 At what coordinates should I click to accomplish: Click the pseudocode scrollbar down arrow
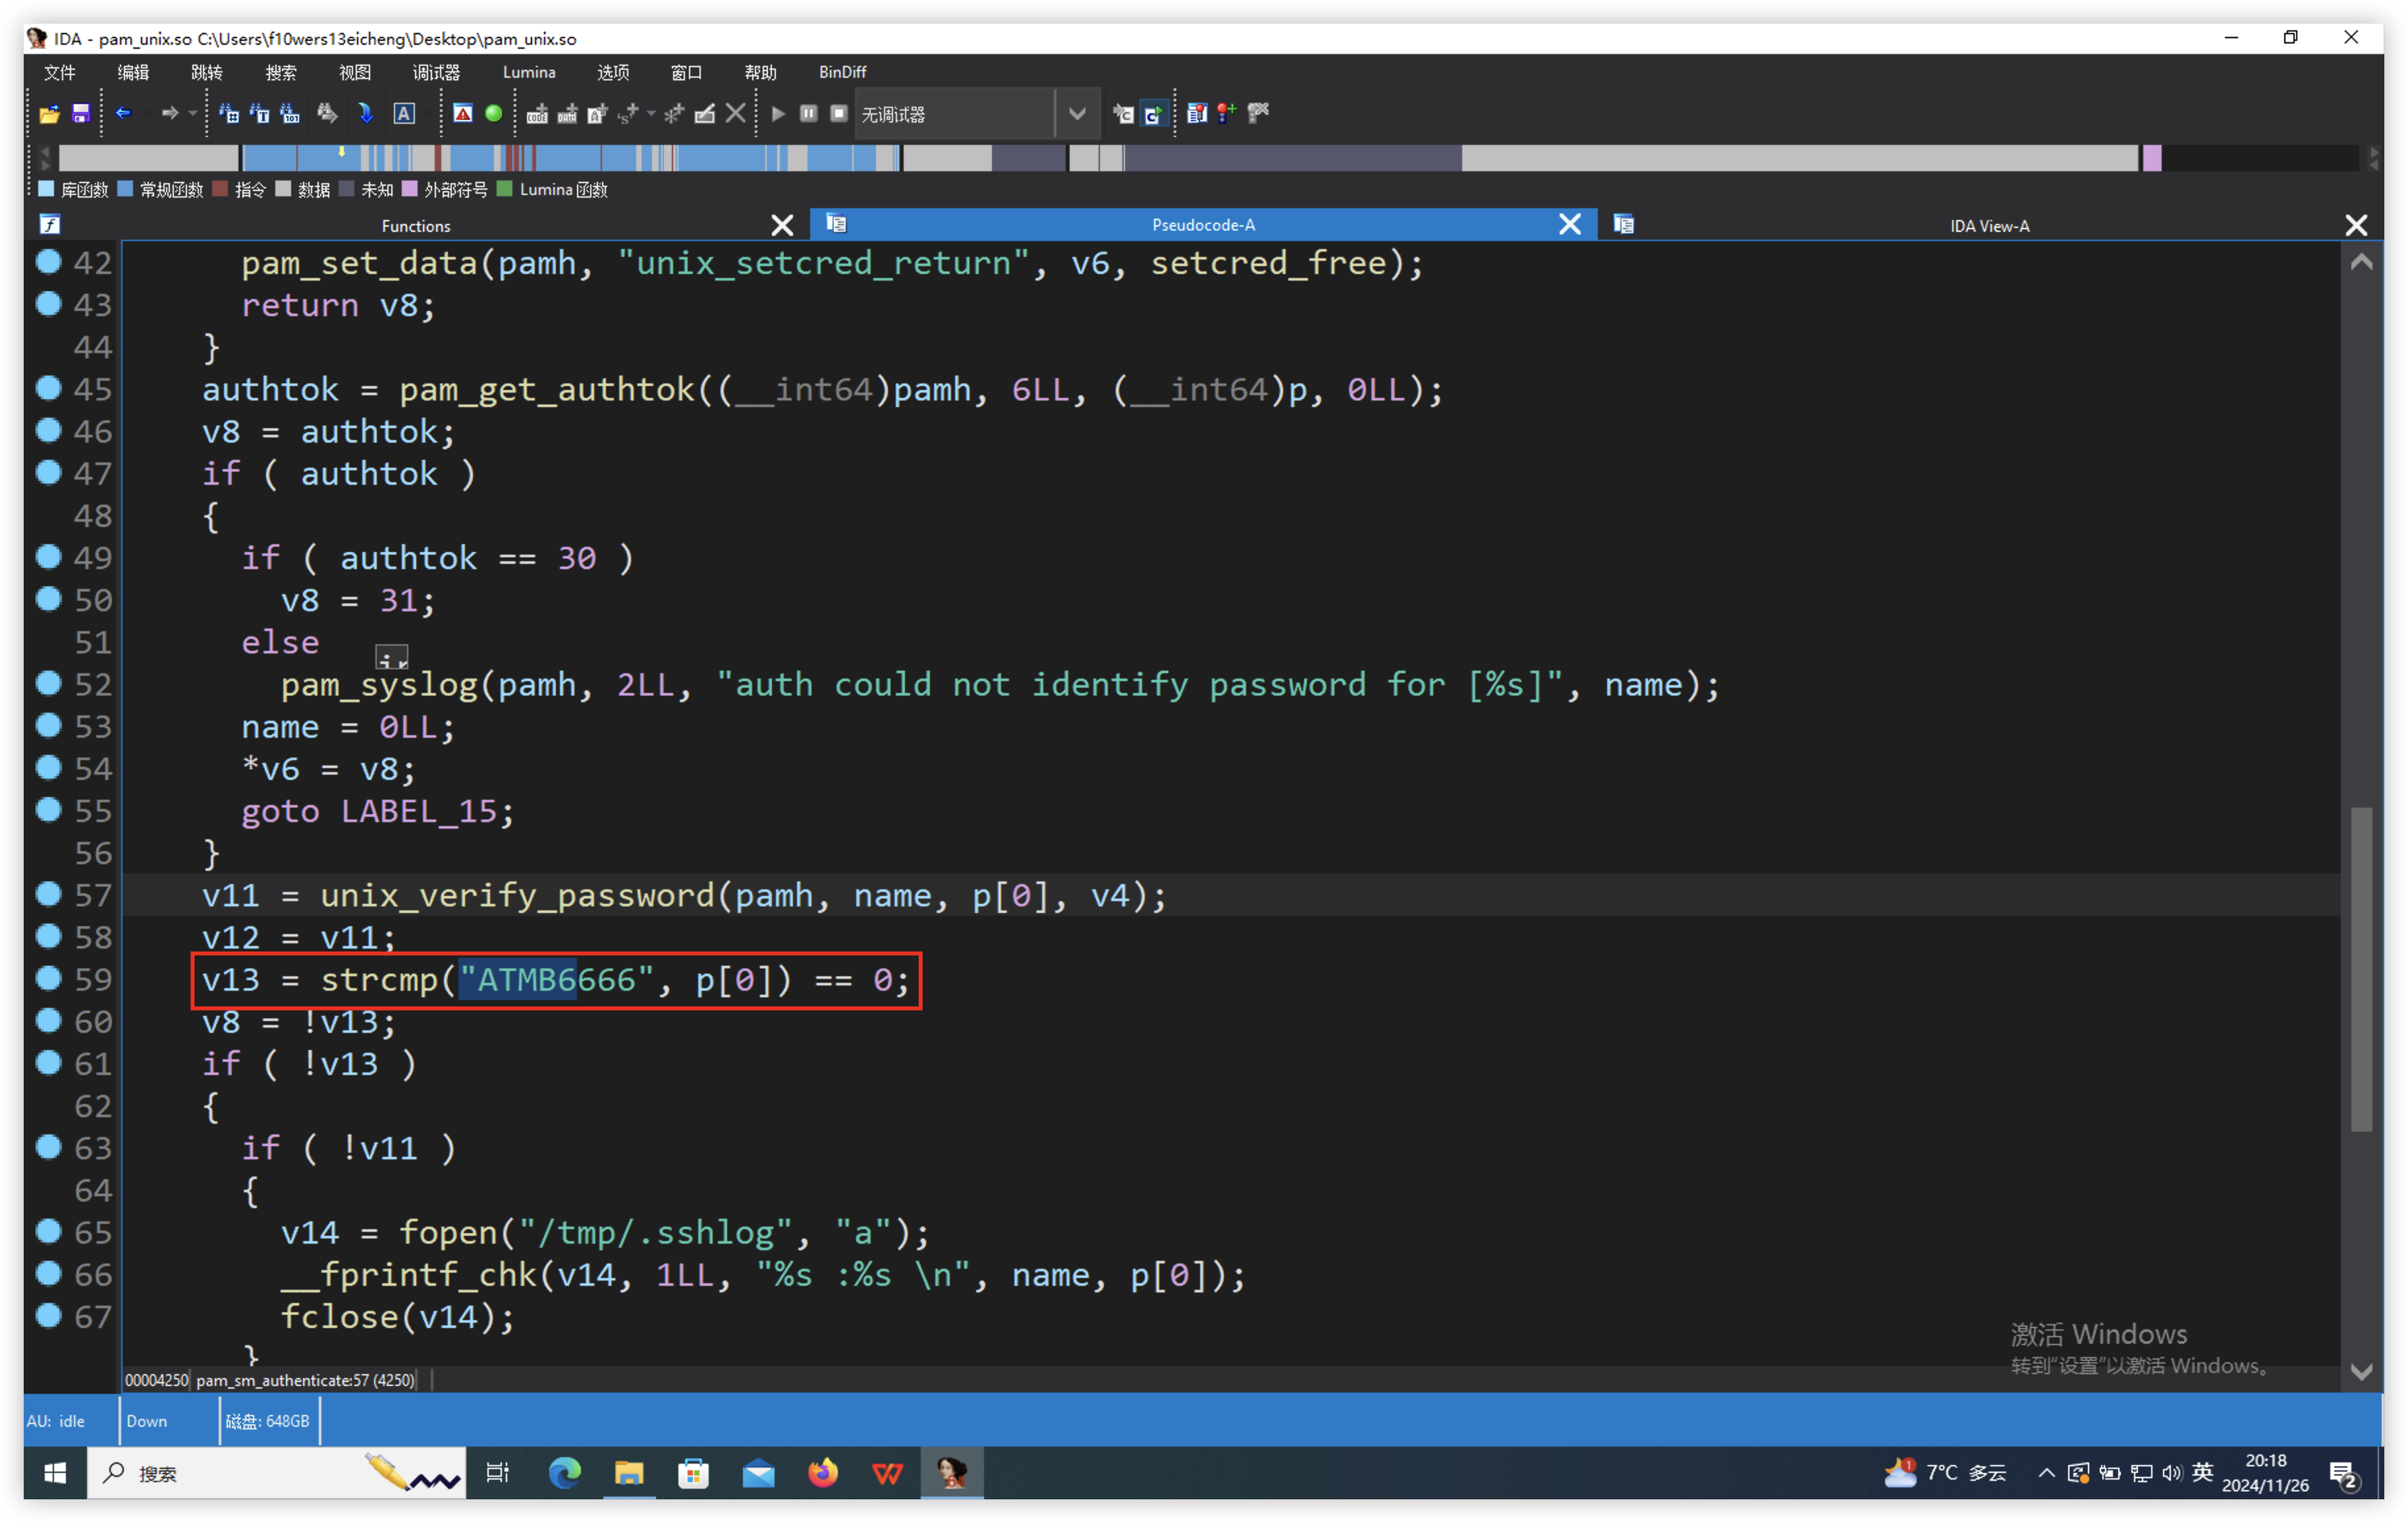point(2361,1371)
